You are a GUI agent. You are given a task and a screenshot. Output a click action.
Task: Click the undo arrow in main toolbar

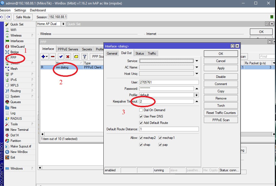pos(2,17)
